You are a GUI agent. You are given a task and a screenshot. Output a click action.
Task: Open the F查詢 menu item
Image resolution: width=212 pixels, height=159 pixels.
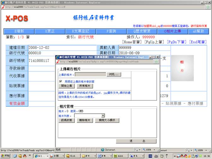tap(112, 31)
